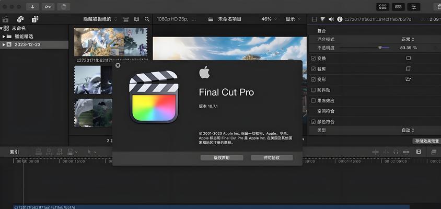Open the Titles and Generators sidebar
This screenshot has height=209, width=441.
tap(35, 19)
